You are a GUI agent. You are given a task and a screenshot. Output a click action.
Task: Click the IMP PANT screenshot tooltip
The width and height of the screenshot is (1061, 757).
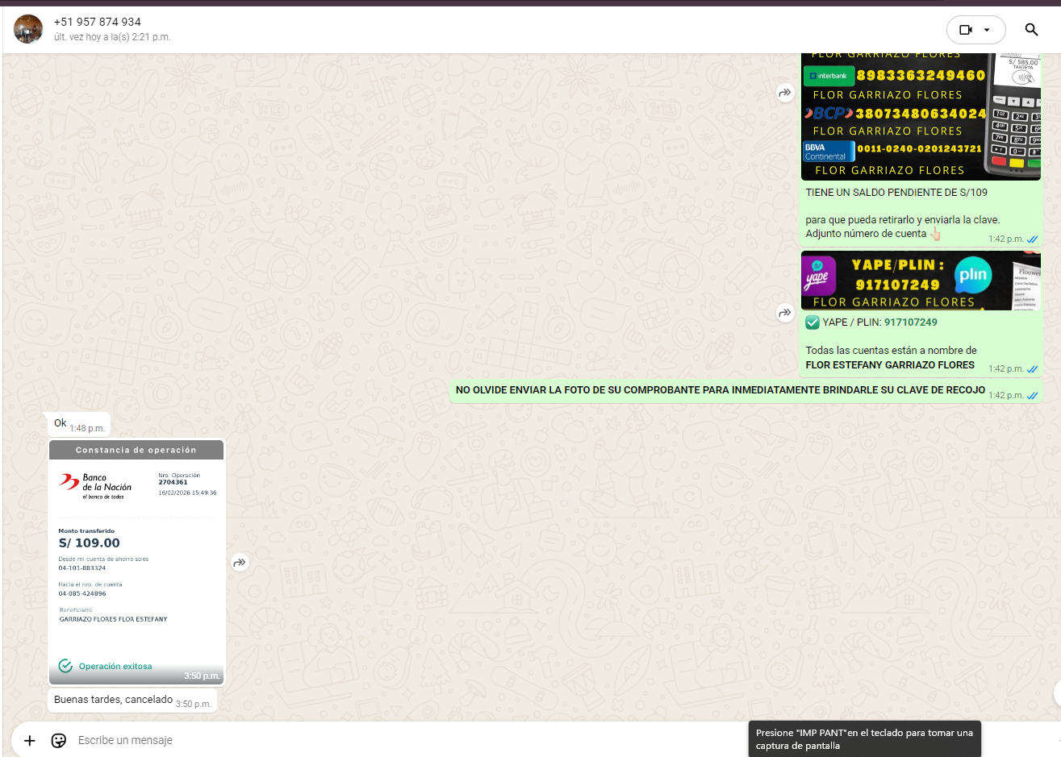click(x=864, y=739)
